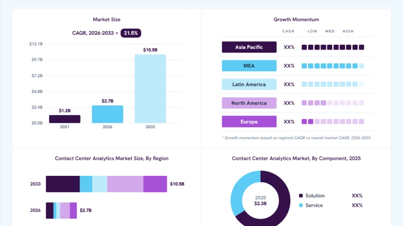Click the HIGH column header
This screenshot has height=226, width=403.
pos(348,31)
